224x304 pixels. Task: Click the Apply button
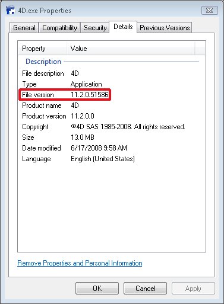click(193, 289)
